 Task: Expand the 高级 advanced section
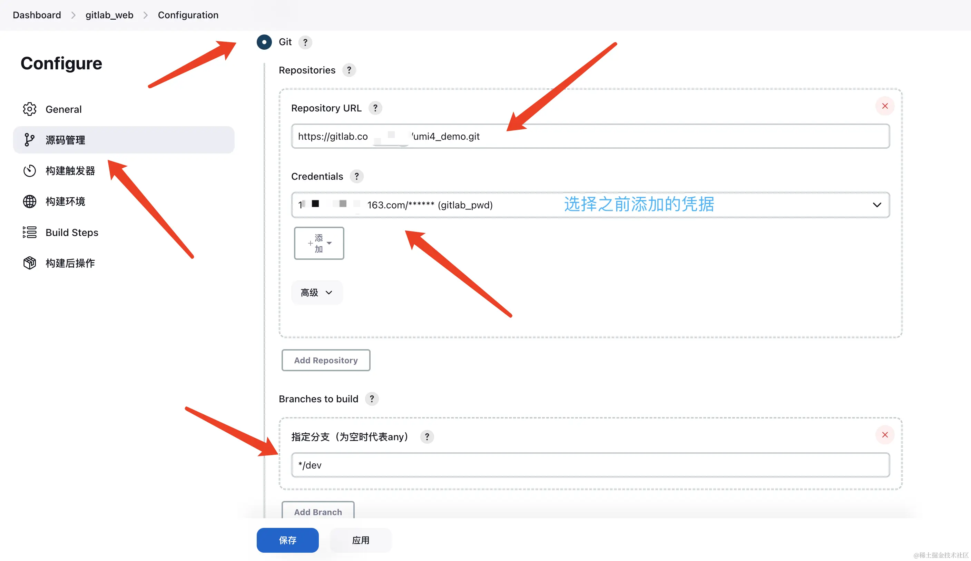tap(316, 293)
